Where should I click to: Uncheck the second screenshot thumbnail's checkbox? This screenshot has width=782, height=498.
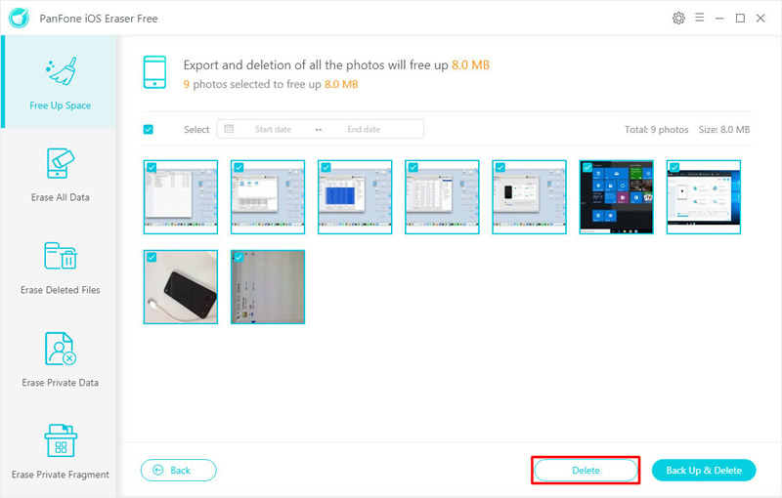click(x=239, y=167)
